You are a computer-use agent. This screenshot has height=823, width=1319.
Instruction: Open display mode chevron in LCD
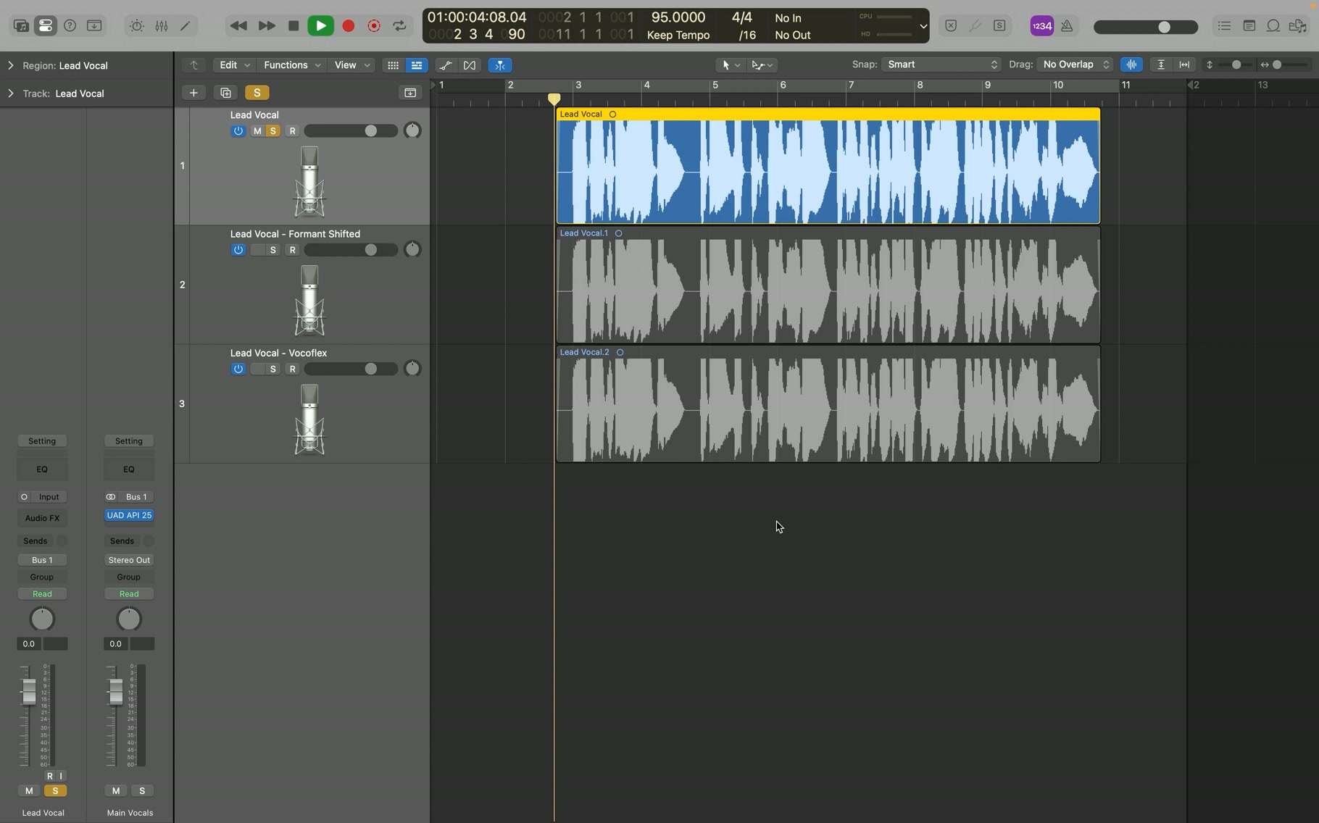[923, 26]
